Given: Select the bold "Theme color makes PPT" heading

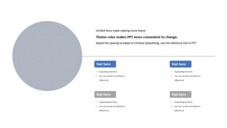Looking at the screenshot, I should tap(137, 37).
